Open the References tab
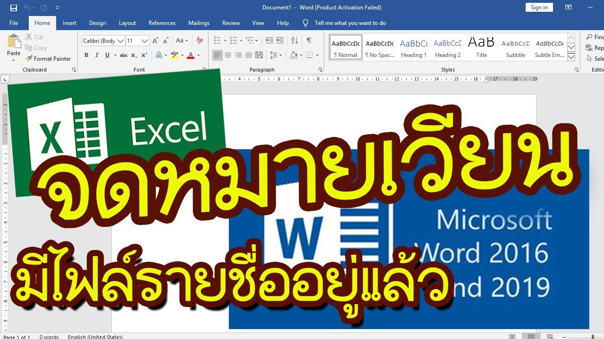The width and height of the screenshot is (604, 339). (162, 23)
